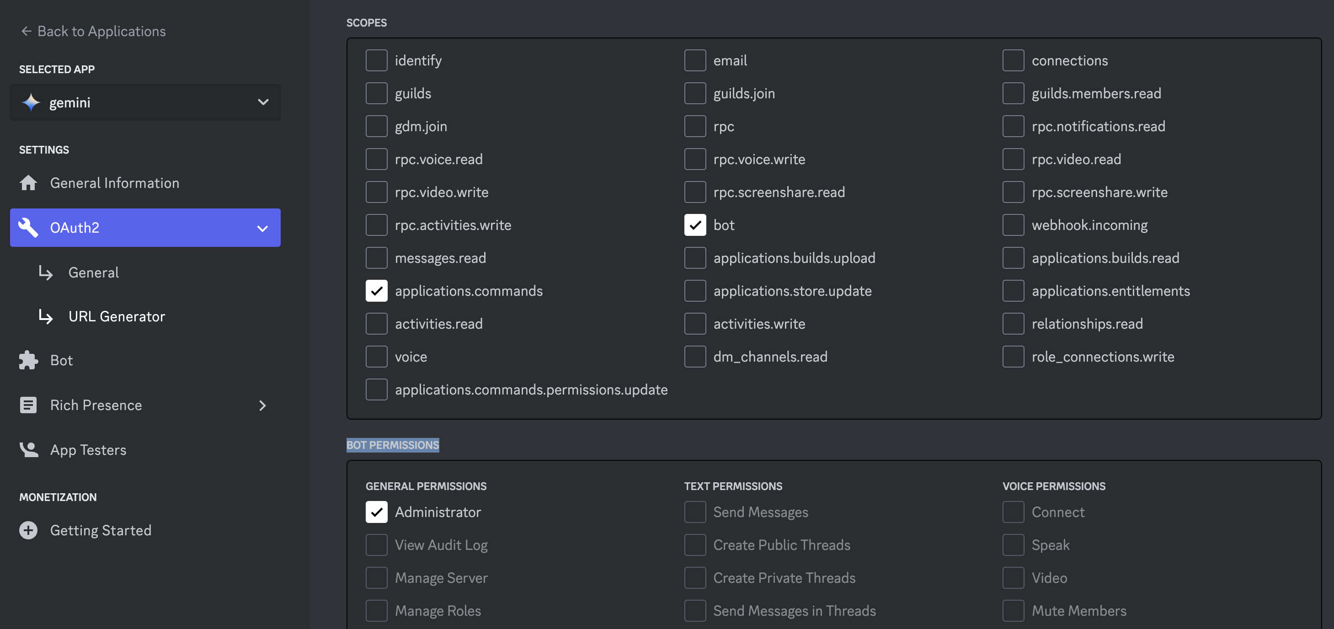Disable the applications.commands scope

point(377,291)
